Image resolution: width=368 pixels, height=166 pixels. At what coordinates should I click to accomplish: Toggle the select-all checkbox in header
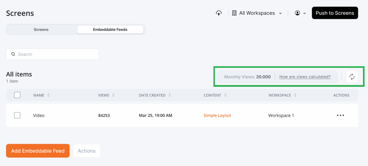[x=17, y=95]
